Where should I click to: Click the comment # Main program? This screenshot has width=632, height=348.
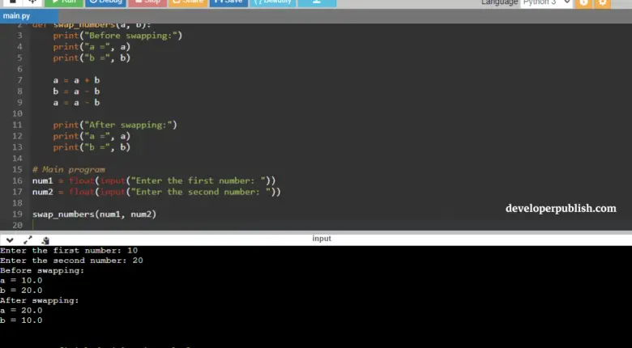click(69, 170)
